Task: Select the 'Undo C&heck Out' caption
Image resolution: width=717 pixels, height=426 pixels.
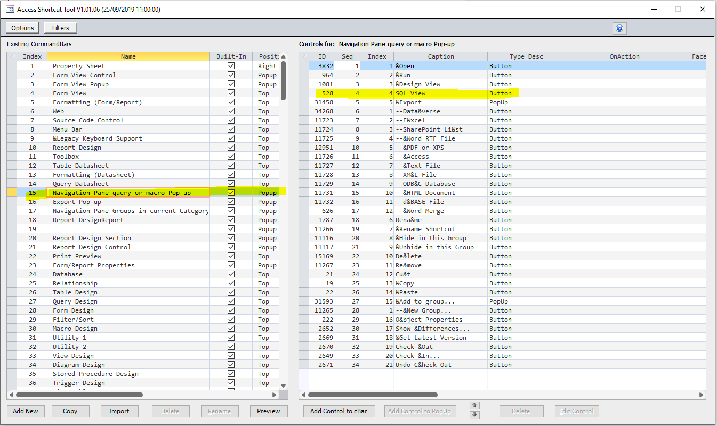Action: (423, 365)
